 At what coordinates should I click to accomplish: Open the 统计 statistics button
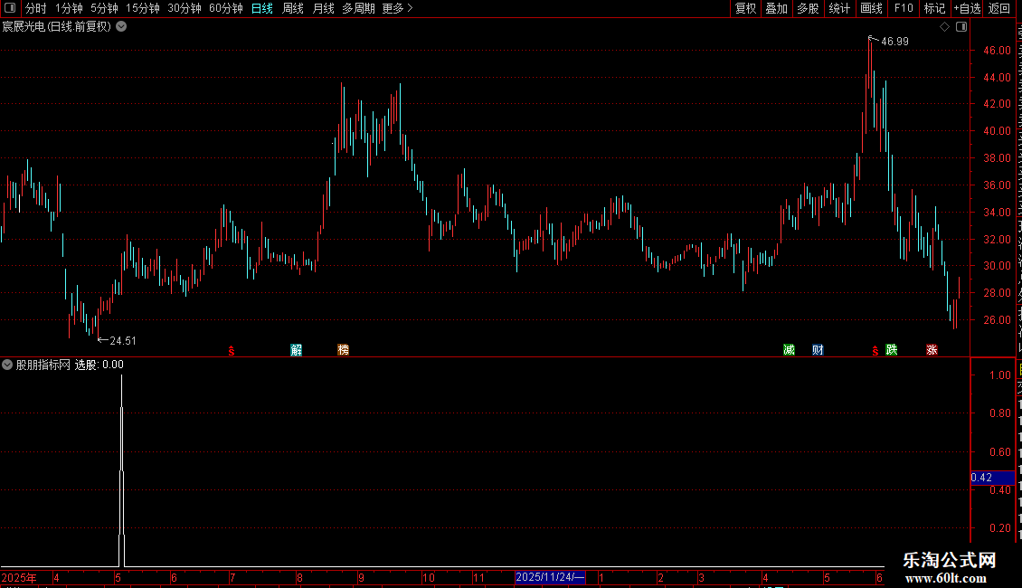[839, 8]
